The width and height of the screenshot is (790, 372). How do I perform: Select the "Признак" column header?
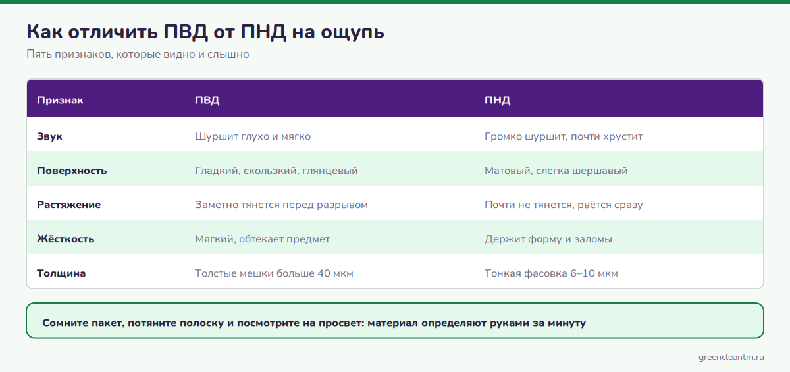[60, 100]
